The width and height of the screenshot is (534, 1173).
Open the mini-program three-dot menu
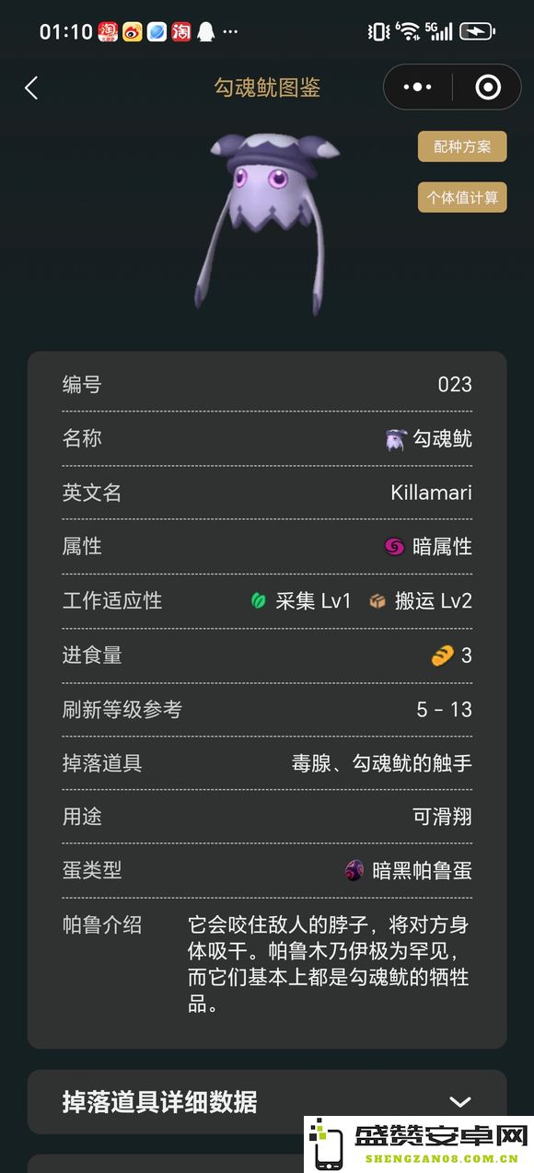tap(418, 87)
